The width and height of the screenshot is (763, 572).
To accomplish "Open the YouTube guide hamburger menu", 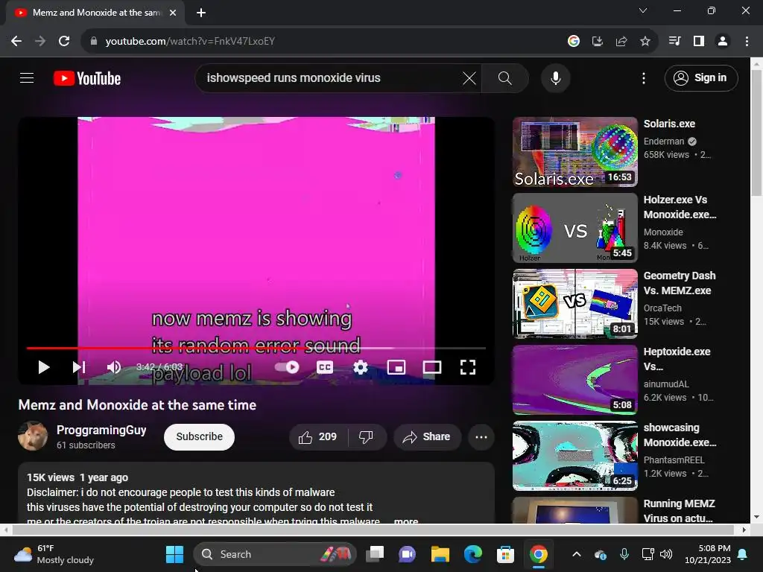I will tap(27, 77).
